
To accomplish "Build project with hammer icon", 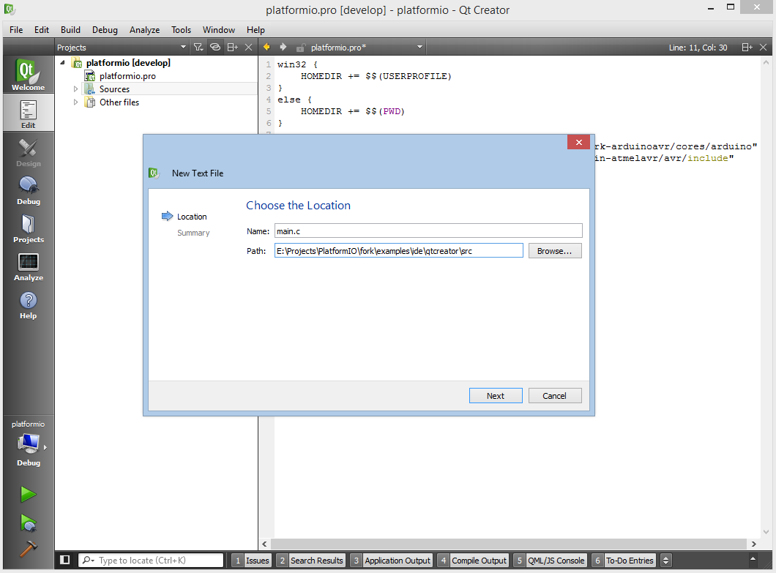I will pyautogui.click(x=29, y=548).
